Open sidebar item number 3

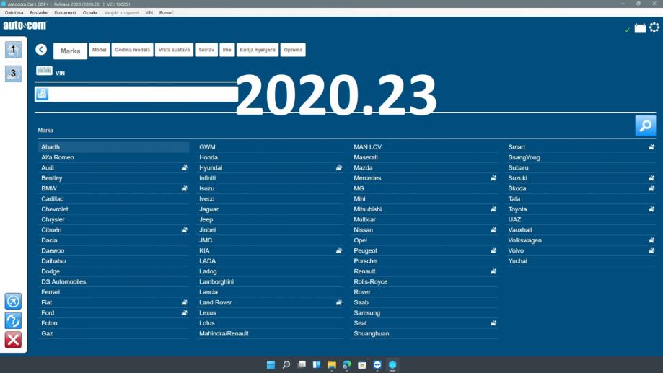tap(13, 74)
